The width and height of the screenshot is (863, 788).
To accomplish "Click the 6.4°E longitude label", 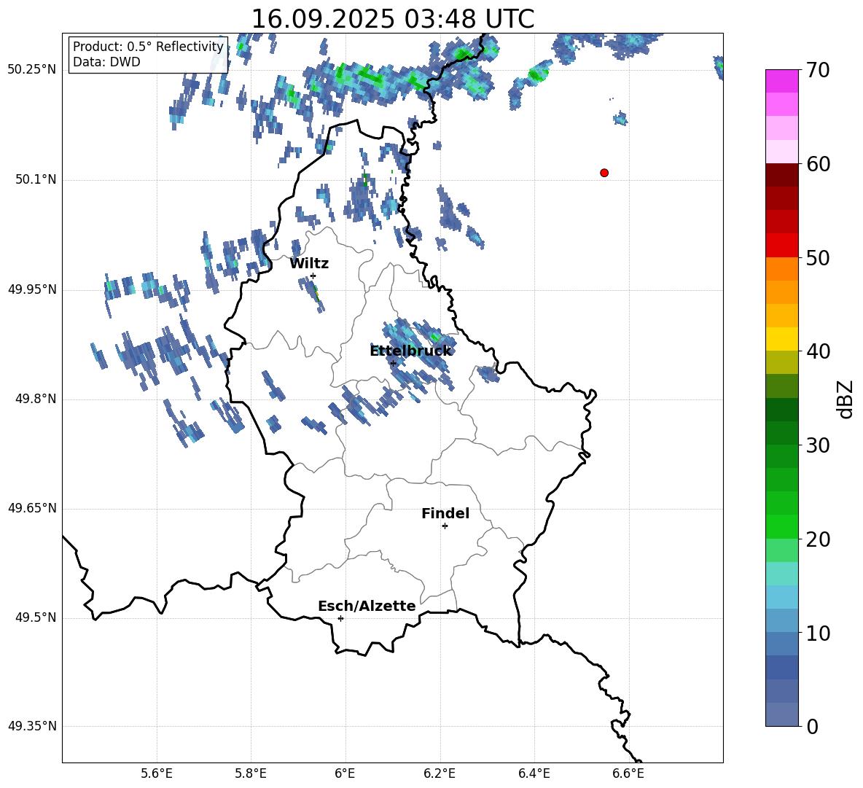I will [x=534, y=773].
